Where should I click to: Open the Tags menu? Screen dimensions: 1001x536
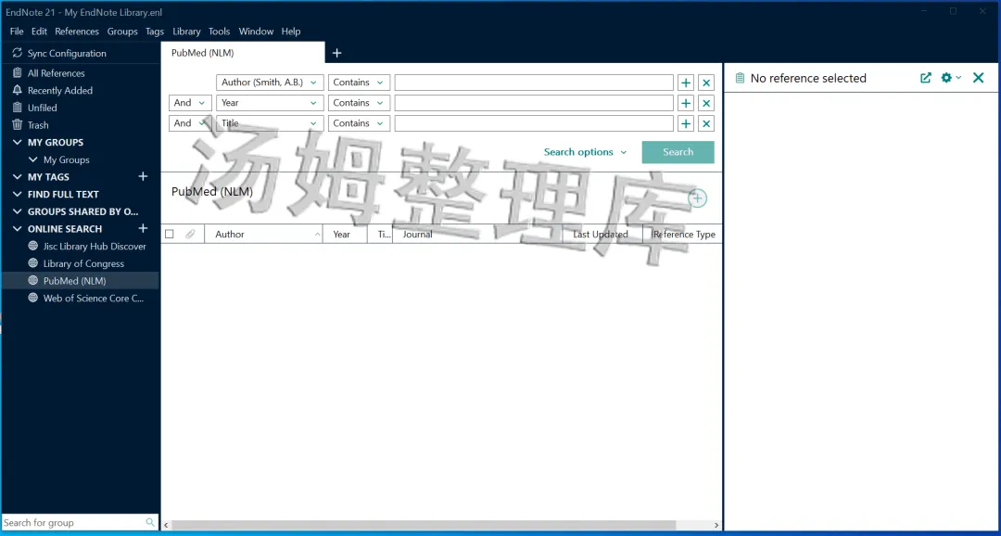(x=155, y=32)
